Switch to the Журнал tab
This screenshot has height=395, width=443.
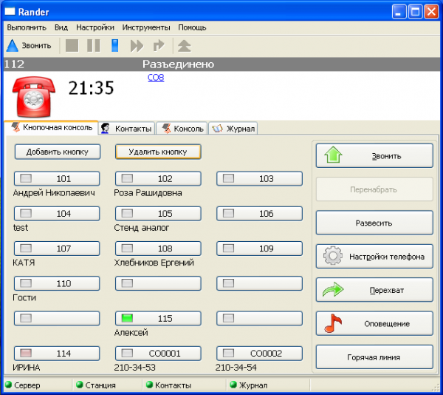tap(233, 129)
